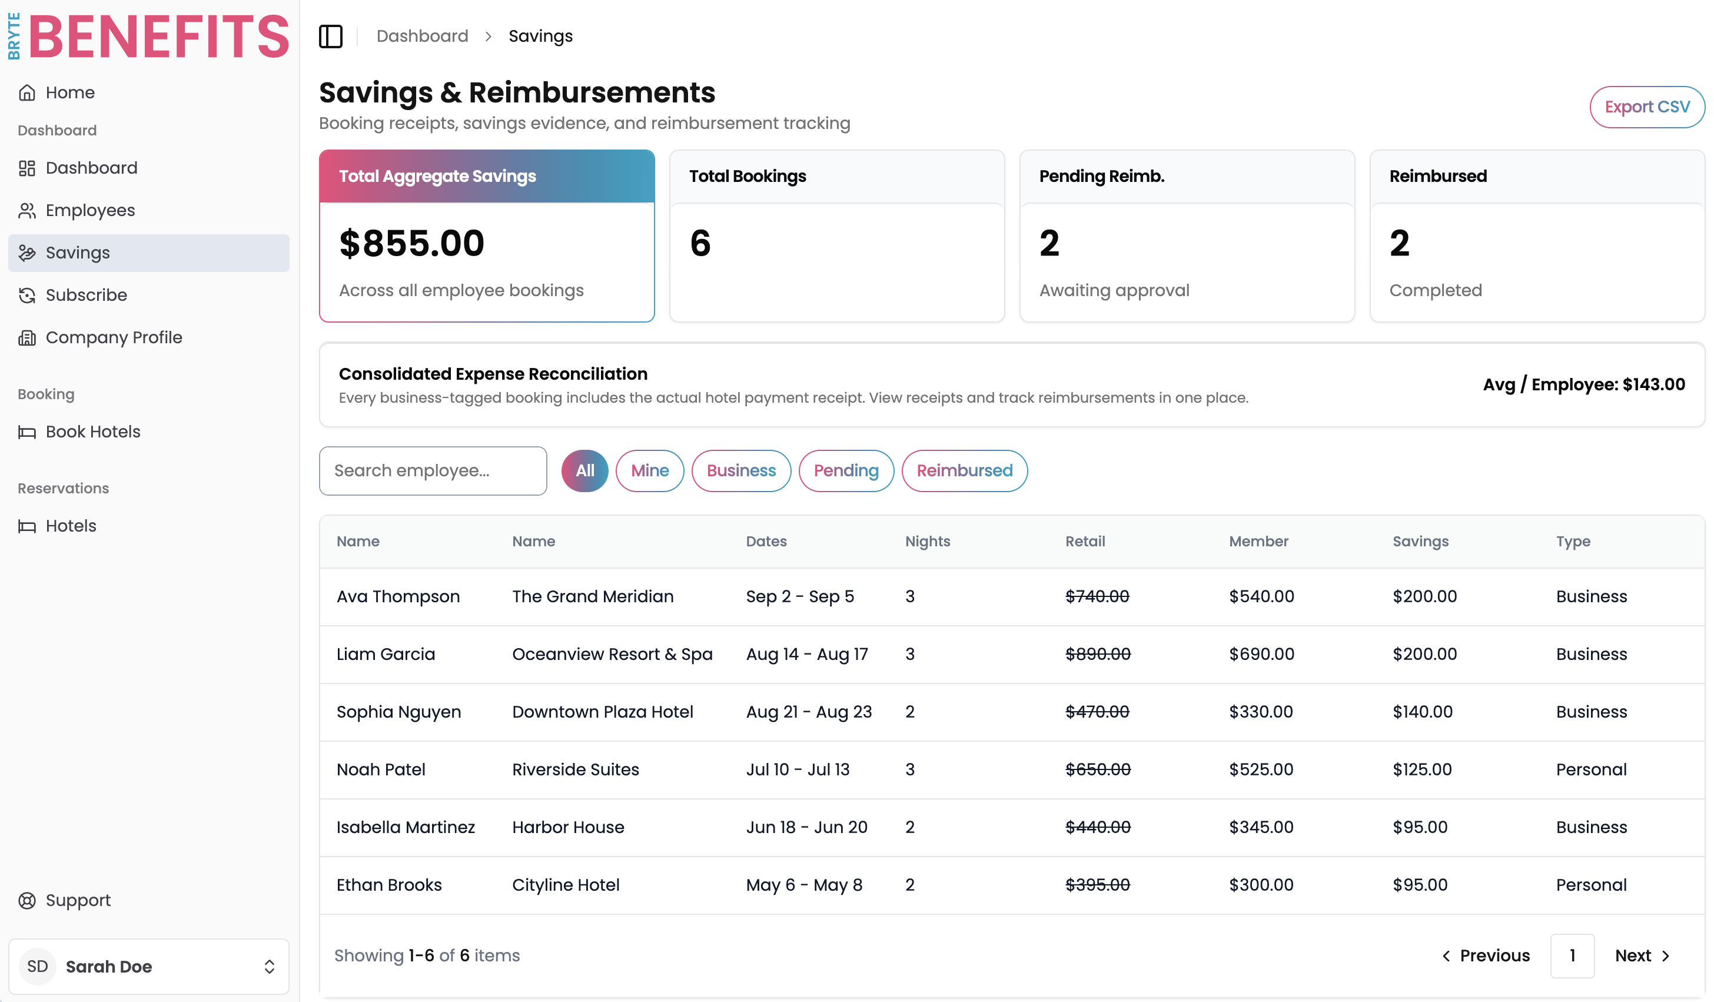
Task: Click the Hotels bed icon under Reservations
Action: 27,526
